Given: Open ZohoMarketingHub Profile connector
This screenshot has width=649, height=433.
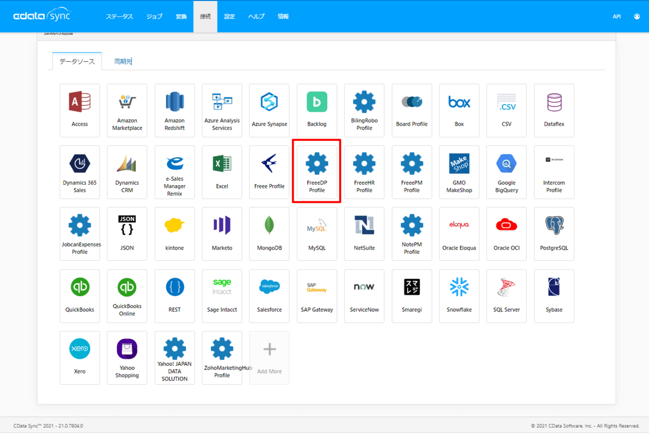Looking at the screenshot, I should (222, 358).
